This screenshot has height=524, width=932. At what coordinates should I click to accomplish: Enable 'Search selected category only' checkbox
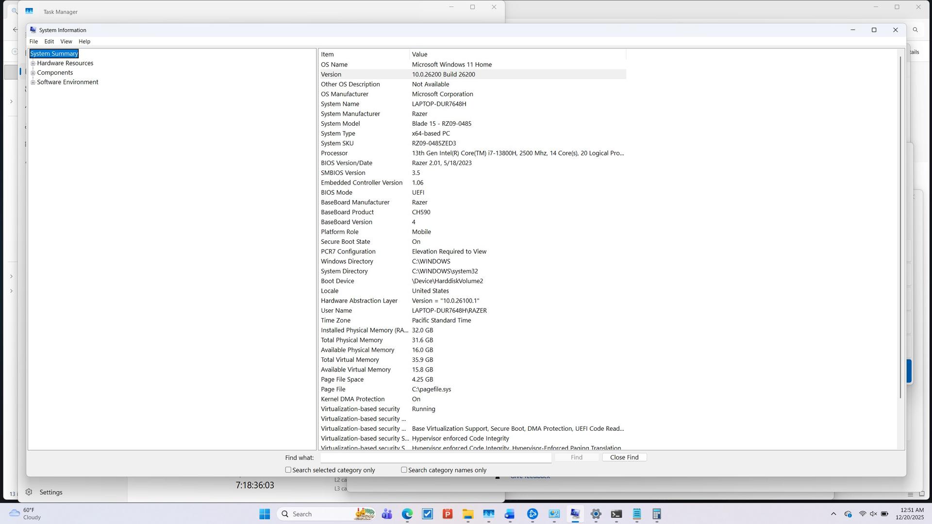tap(288, 470)
